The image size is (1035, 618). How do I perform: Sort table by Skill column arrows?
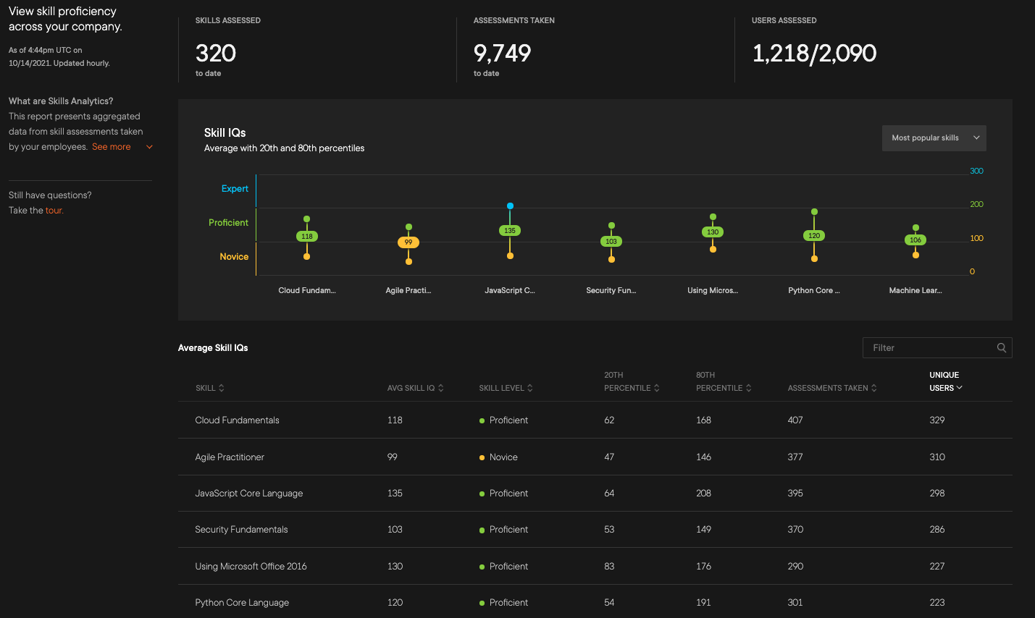click(x=221, y=388)
